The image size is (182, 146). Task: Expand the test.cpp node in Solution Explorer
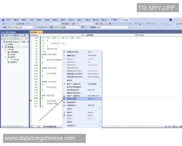[8, 60]
